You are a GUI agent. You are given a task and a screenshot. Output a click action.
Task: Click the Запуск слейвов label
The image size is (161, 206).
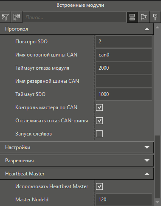click(34, 134)
